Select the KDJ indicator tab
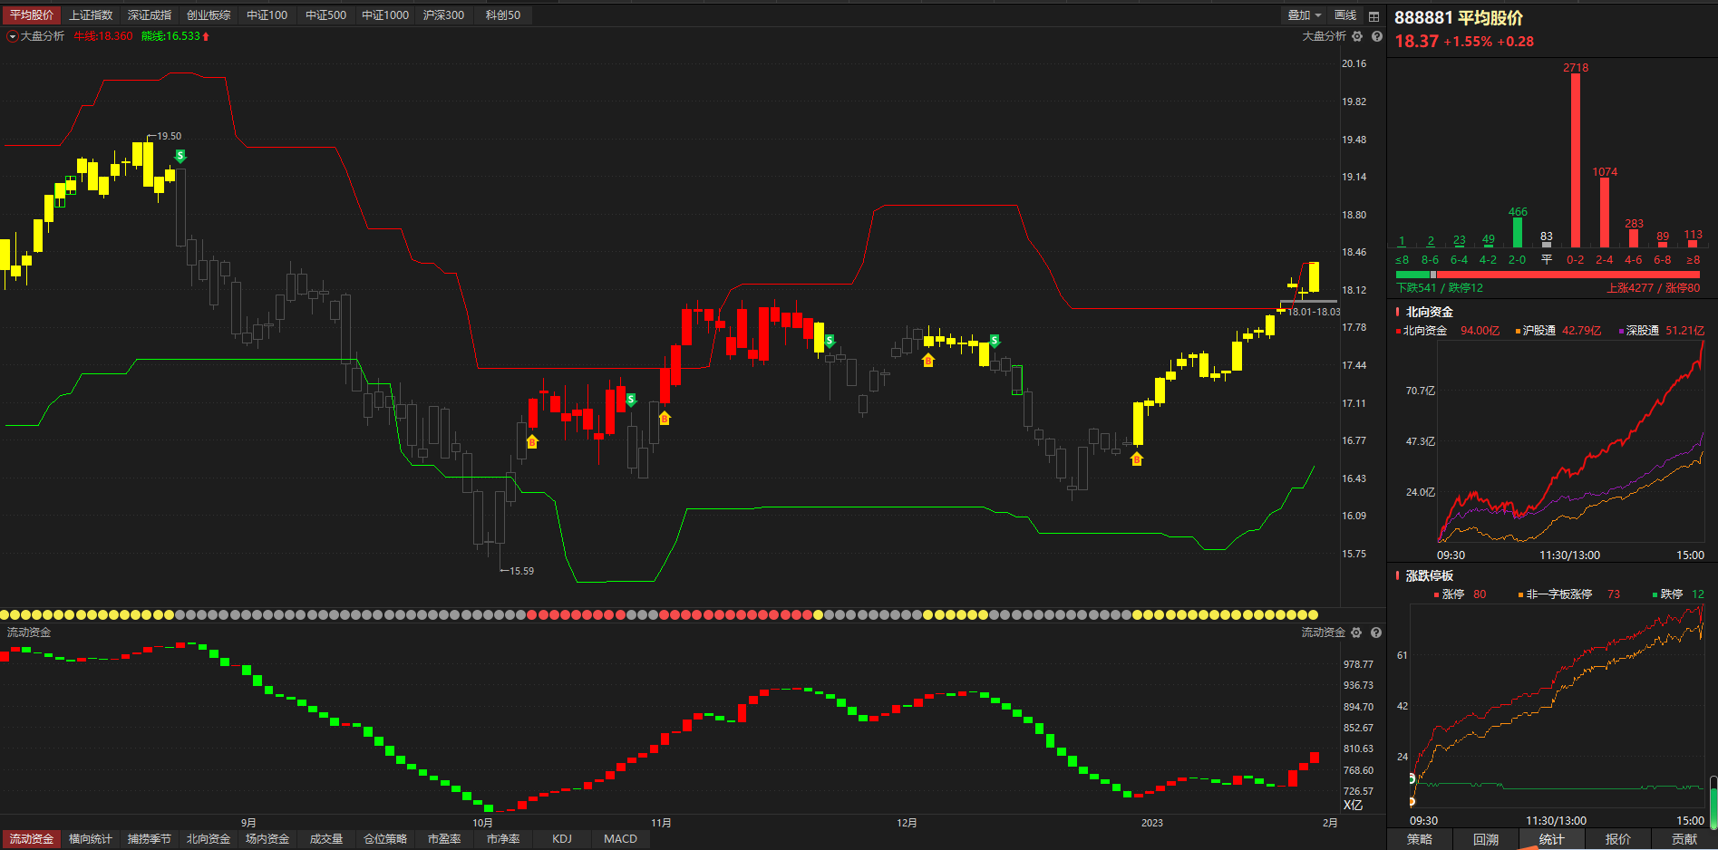The image size is (1718, 850). coord(562,839)
